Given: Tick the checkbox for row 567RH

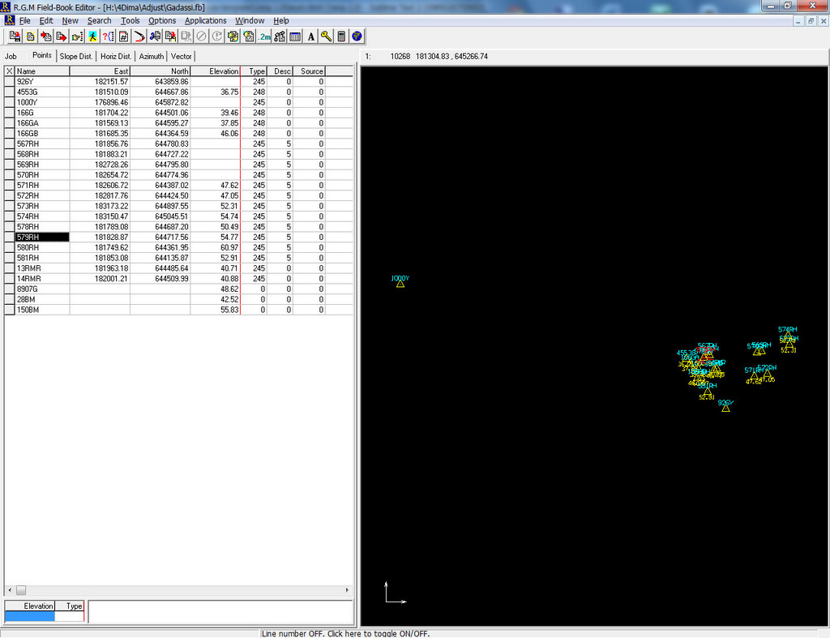Looking at the screenshot, I should (x=10, y=144).
